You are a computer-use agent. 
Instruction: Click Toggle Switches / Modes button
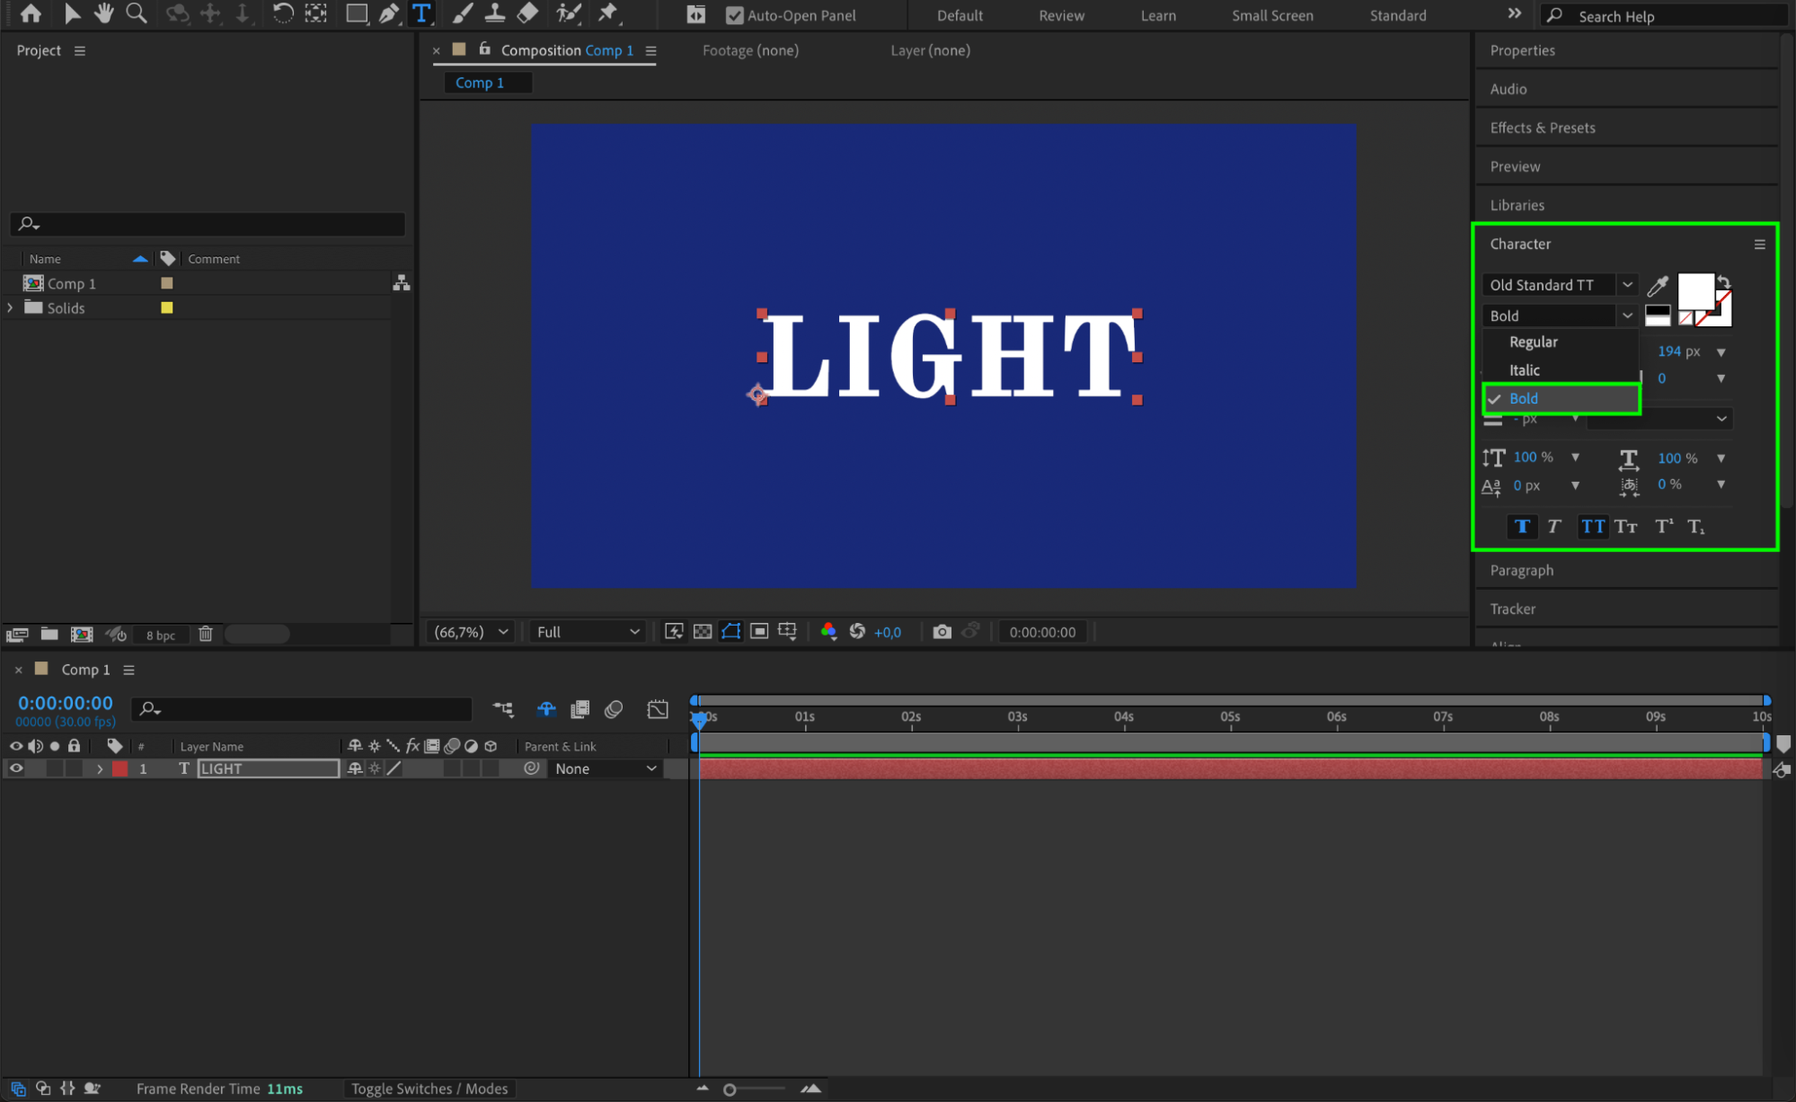click(x=429, y=1089)
